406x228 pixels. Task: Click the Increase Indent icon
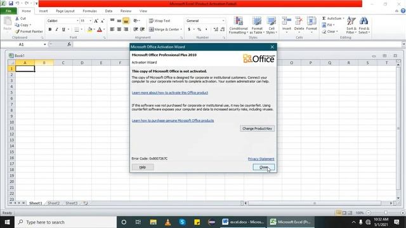pyautogui.click(x=142, y=29)
